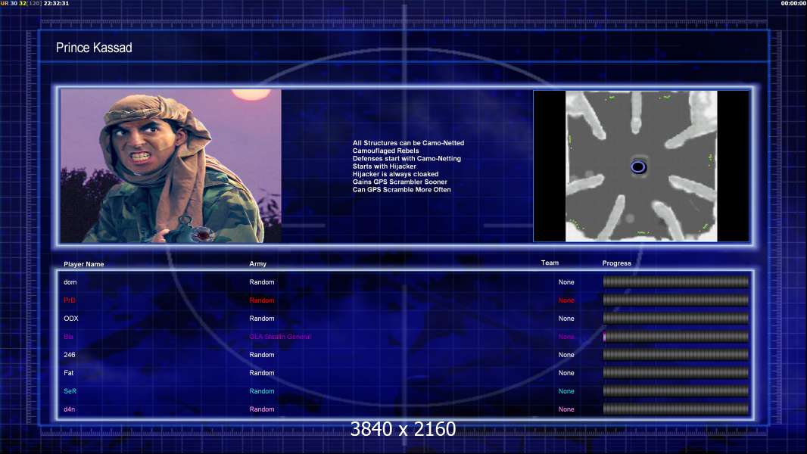Click the loading progress bar for dom
This screenshot has width=807, height=454.
[676, 281]
